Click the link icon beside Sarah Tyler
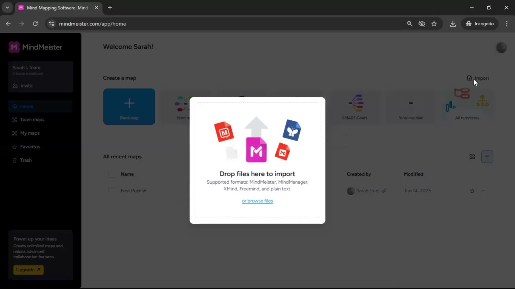 [384, 191]
